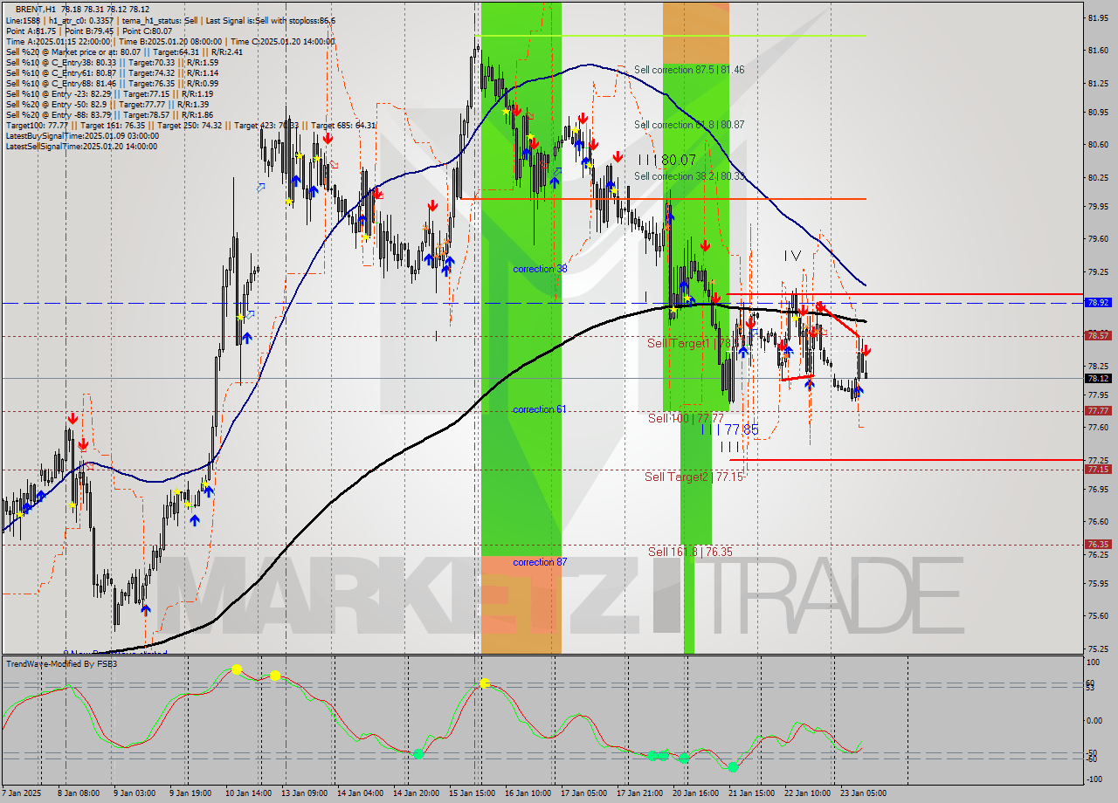Click the 'Sell %20 @ Entry -50: 82.9' line
The width and height of the screenshot is (1118, 803).
pyautogui.click(x=107, y=104)
